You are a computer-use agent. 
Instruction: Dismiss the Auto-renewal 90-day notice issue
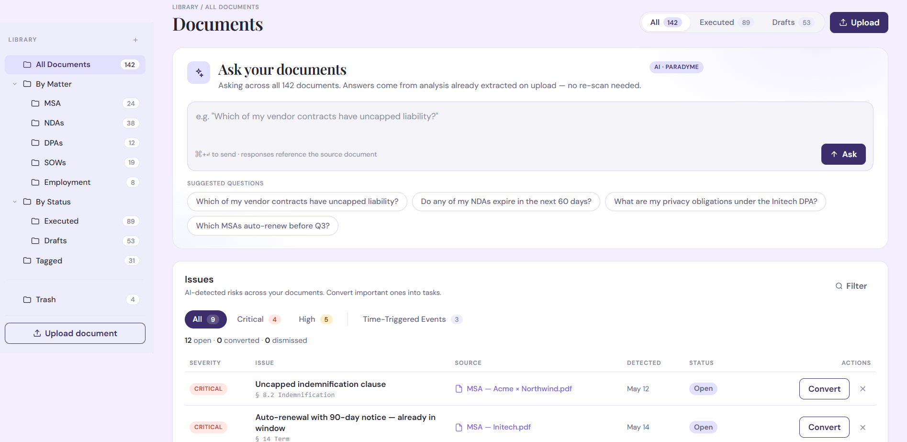(863, 428)
